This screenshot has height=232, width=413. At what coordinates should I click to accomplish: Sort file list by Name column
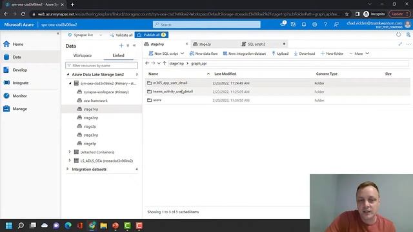pos(154,74)
